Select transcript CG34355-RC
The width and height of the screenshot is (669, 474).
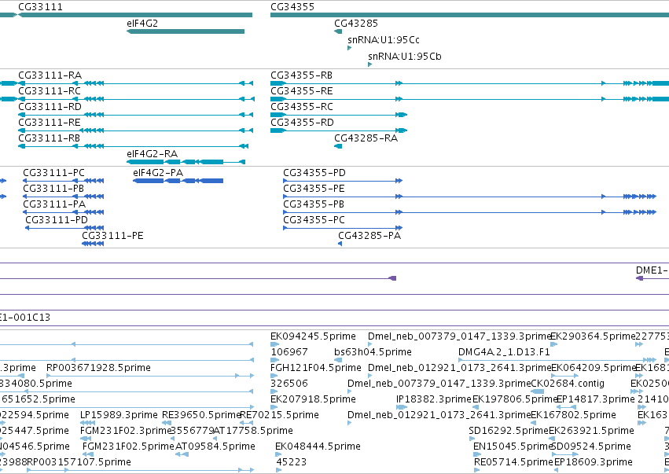[x=302, y=107]
